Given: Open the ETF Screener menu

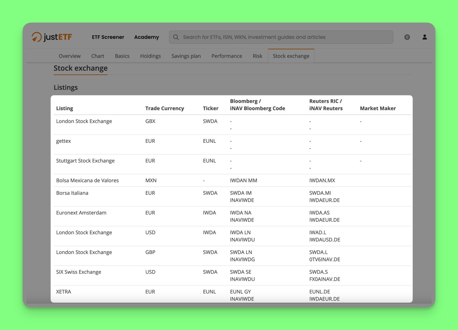Looking at the screenshot, I should (108, 37).
